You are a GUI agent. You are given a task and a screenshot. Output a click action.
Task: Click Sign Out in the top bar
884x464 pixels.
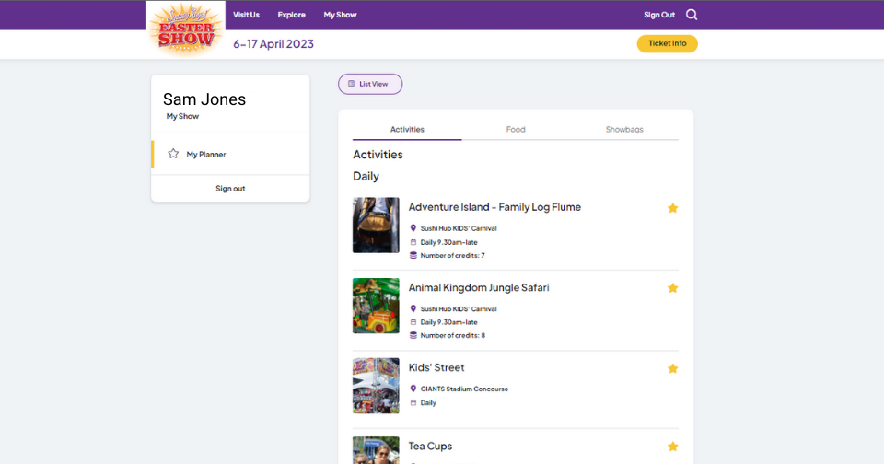tap(659, 15)
